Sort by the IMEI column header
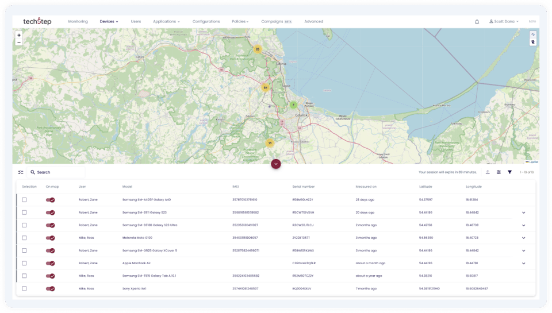 pos(236,187)
